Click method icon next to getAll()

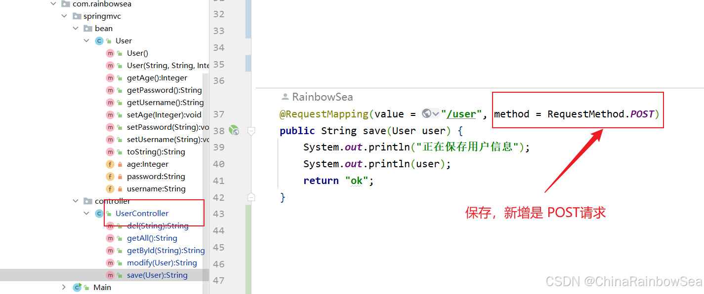pyautogui.click(x=110, y=238)
